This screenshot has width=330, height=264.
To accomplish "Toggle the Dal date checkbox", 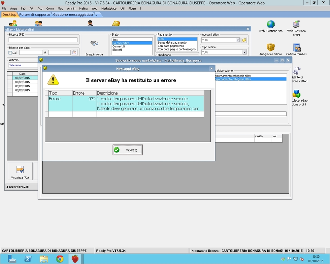I will (x=10, y=52).
